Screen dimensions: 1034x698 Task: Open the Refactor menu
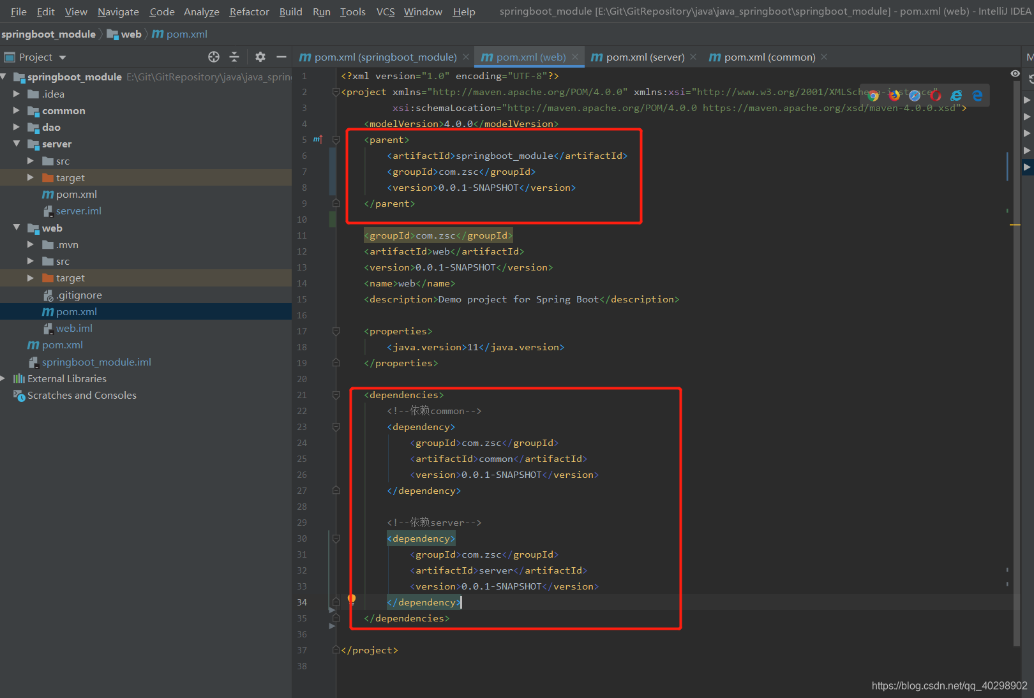(x=250, y=11)
